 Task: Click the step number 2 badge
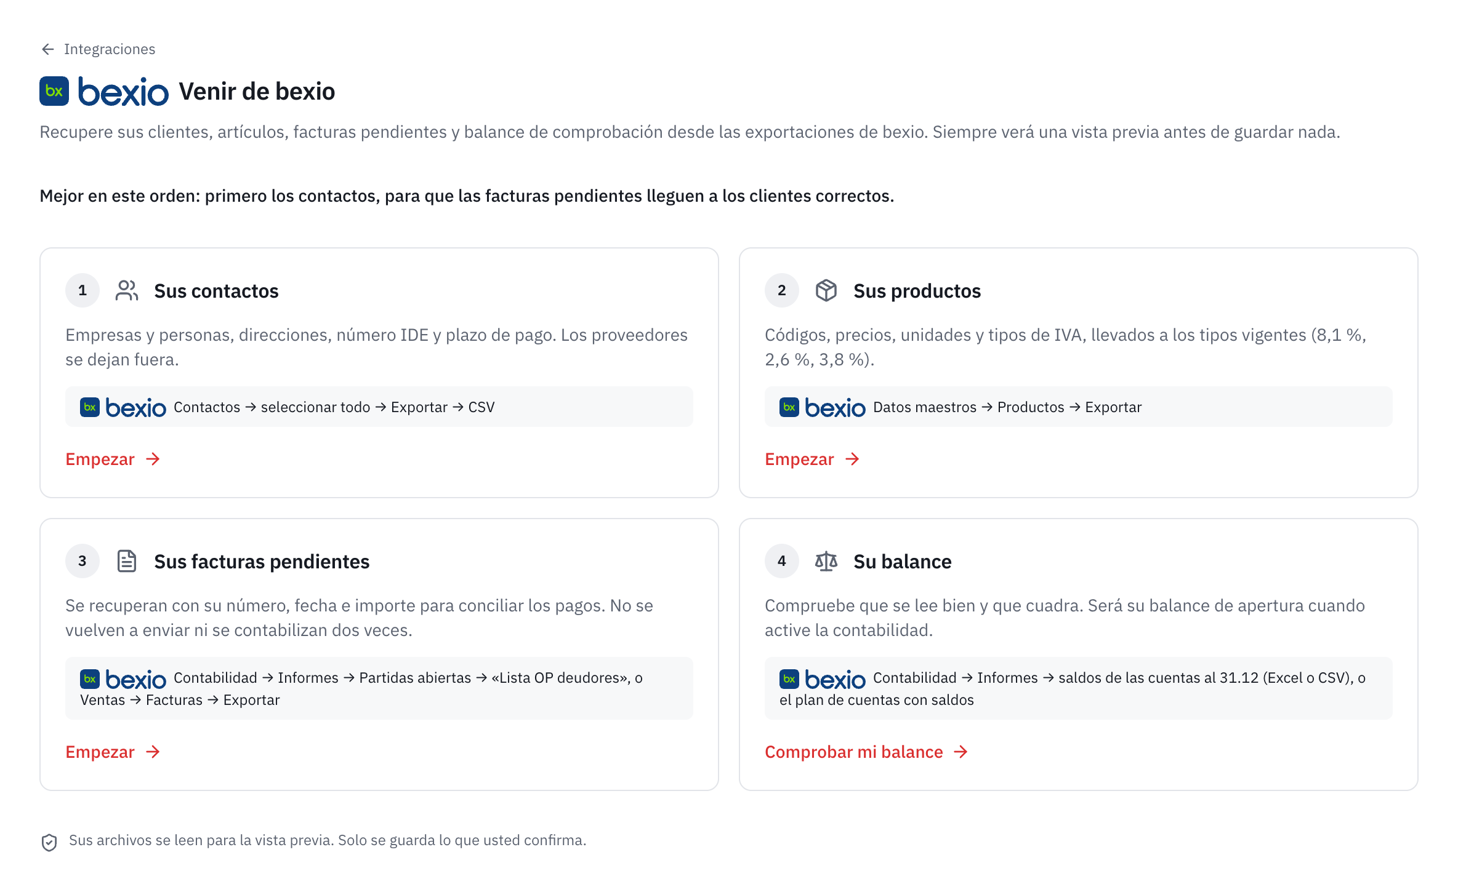[x=782, y=290]
